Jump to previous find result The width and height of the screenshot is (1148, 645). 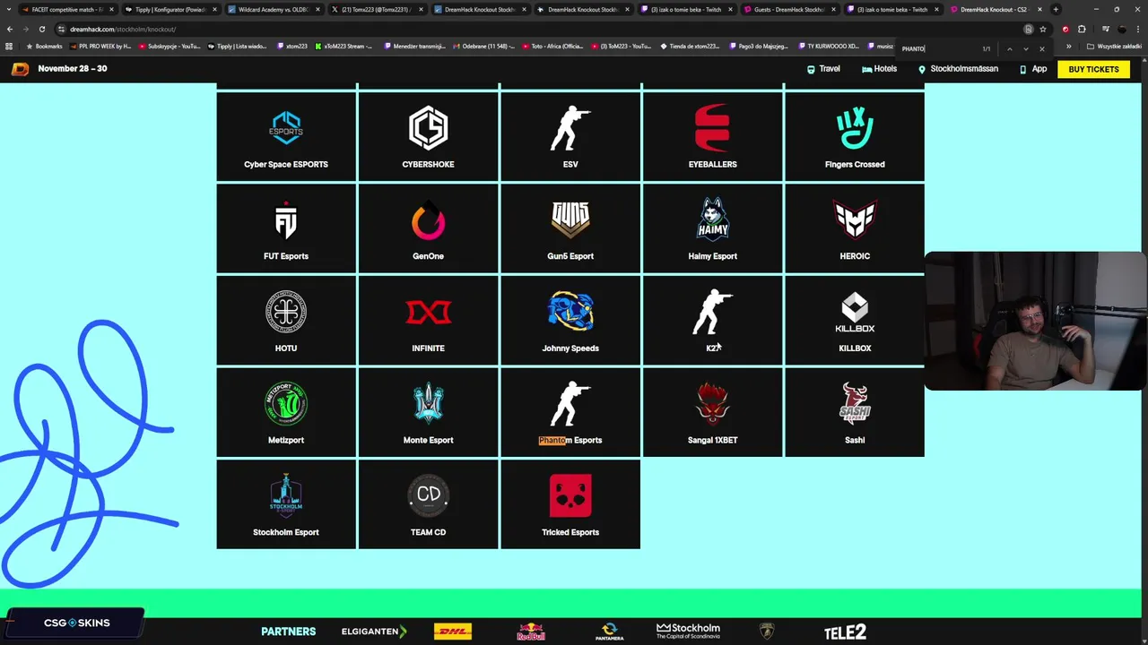point(1009,48)
